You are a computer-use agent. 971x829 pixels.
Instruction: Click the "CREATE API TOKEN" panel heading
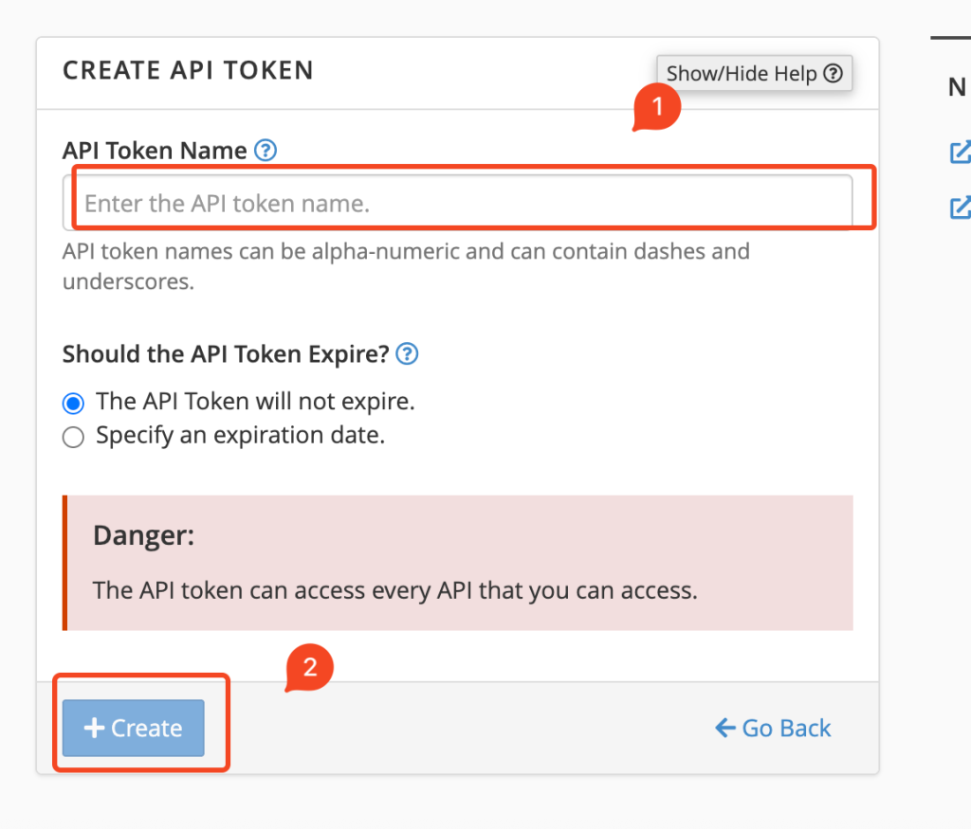pos(188,70)
